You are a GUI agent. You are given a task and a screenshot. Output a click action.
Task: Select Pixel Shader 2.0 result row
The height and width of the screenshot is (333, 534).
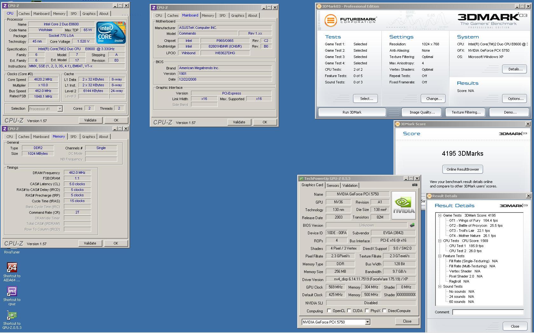(x=466, y=276)
